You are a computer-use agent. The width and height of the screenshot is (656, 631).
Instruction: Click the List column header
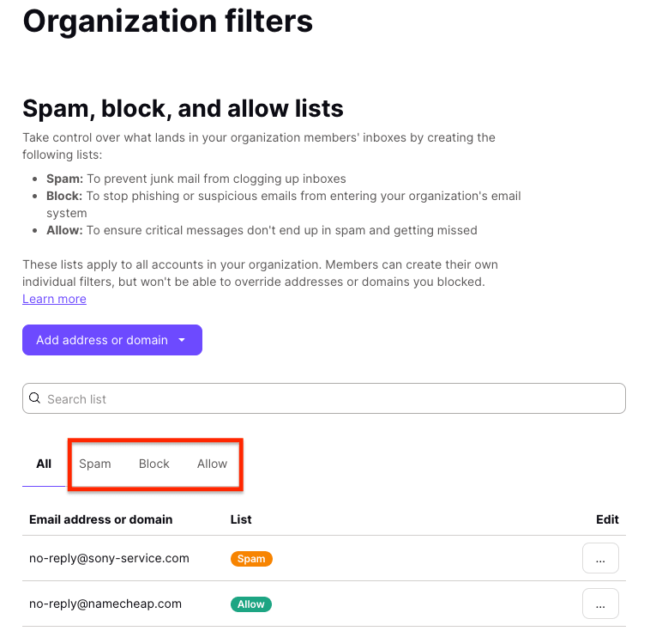click(x=241, y=519)
